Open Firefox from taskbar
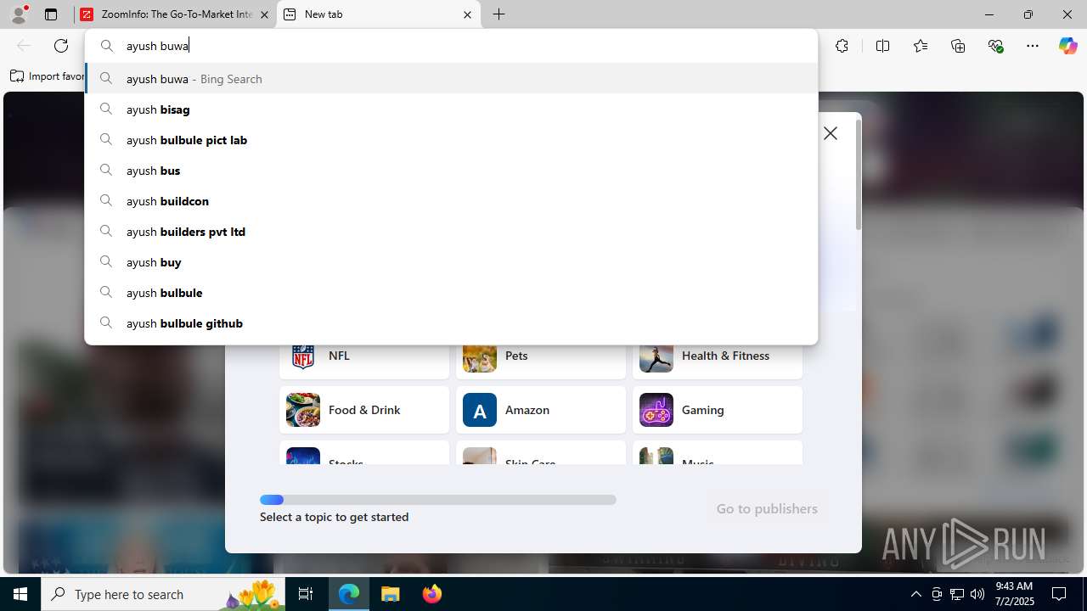1087x611 pixels. tap(431, 594)
